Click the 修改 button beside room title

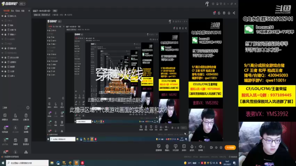pos(55,11)
